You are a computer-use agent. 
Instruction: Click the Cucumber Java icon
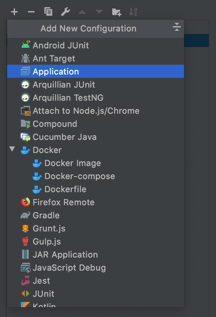click(x=25, y=137)
